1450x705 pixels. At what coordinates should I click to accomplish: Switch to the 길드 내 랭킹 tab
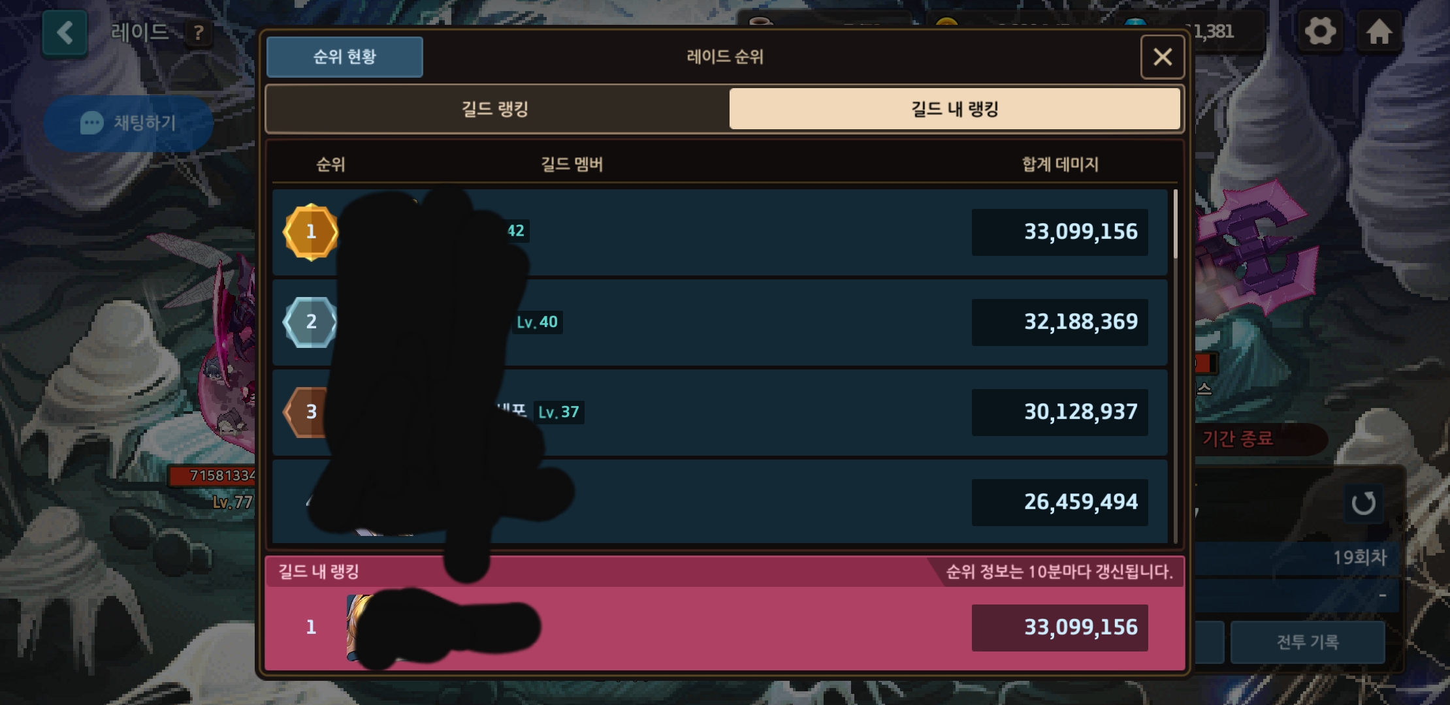click(x=954, y=109)
